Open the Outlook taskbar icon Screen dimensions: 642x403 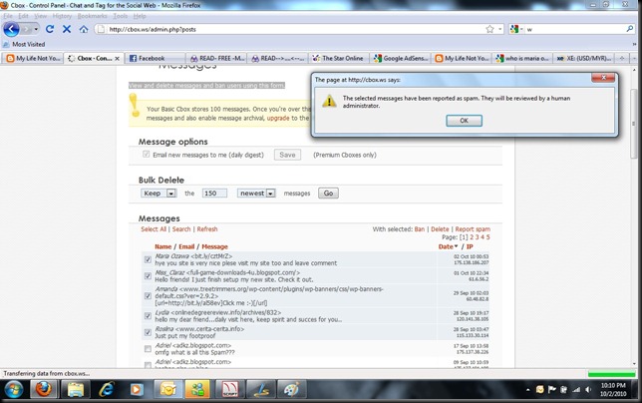pos(167,389)
